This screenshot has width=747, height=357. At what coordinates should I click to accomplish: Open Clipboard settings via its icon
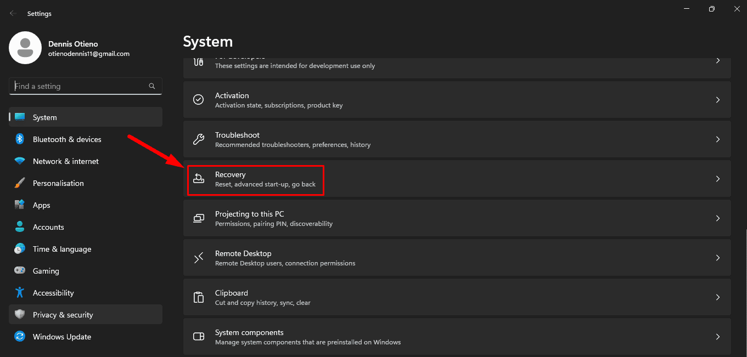coord(198,297)
